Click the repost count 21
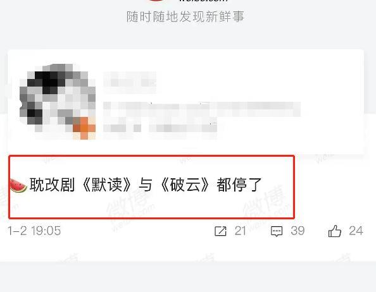The height and width of the screenshot is (292, 376). 241,231
